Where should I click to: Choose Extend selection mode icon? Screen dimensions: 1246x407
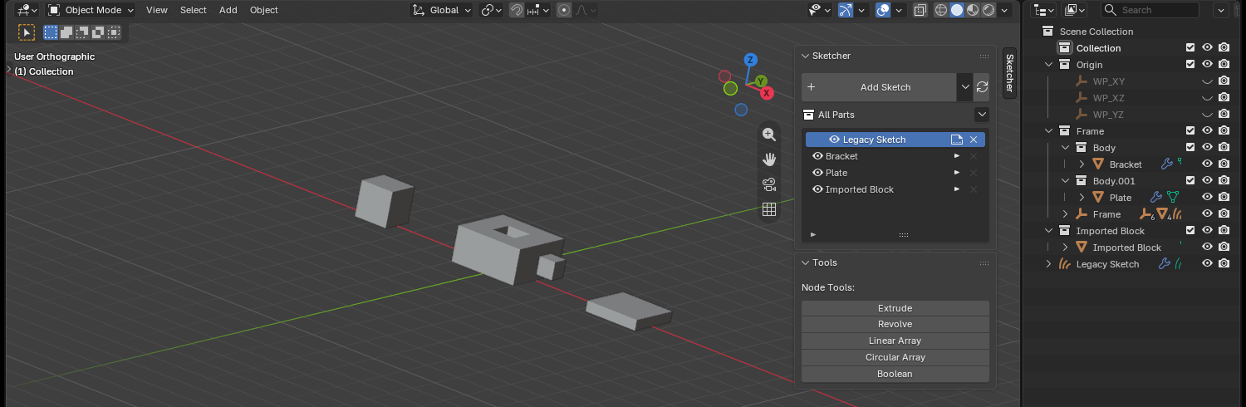[x=66, y=32]
